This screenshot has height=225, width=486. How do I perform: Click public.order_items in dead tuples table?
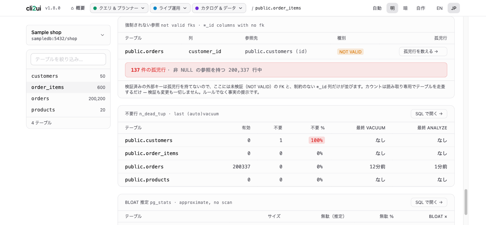tap(152, 153)
